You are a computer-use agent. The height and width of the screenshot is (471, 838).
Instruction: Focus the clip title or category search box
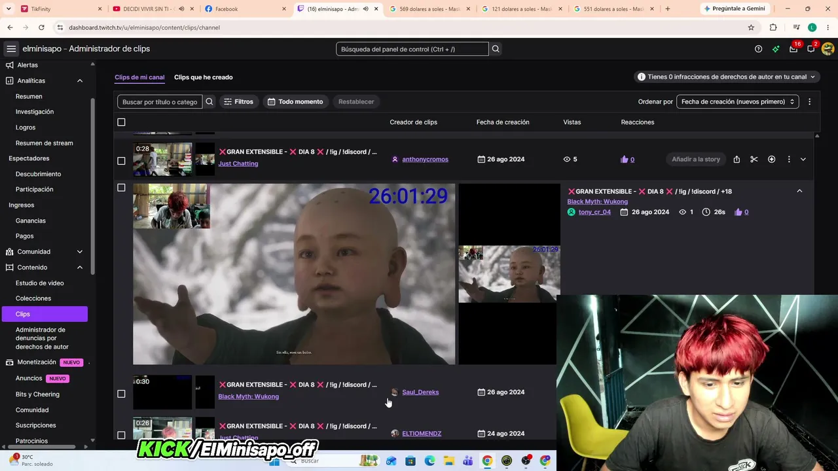pyautogui.click(x=160, y=101)
